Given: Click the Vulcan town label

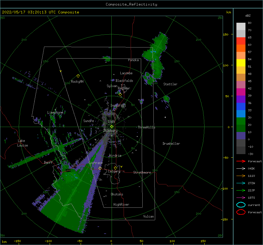Looking at the screenshot, I should 148,216.
